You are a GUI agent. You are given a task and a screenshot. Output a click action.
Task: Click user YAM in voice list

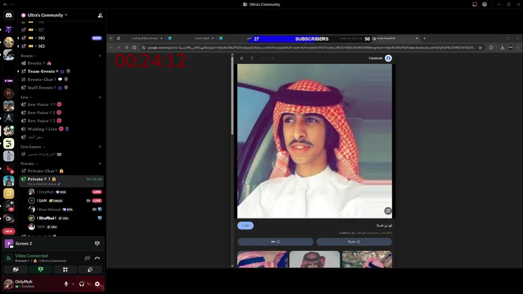click(x=65, y=227)
